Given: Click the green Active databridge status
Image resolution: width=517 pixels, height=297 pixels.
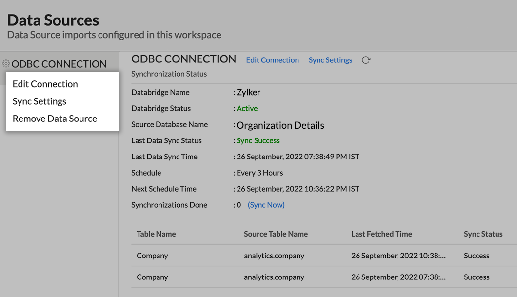Looking at the screenshot, I should [247, 108].
